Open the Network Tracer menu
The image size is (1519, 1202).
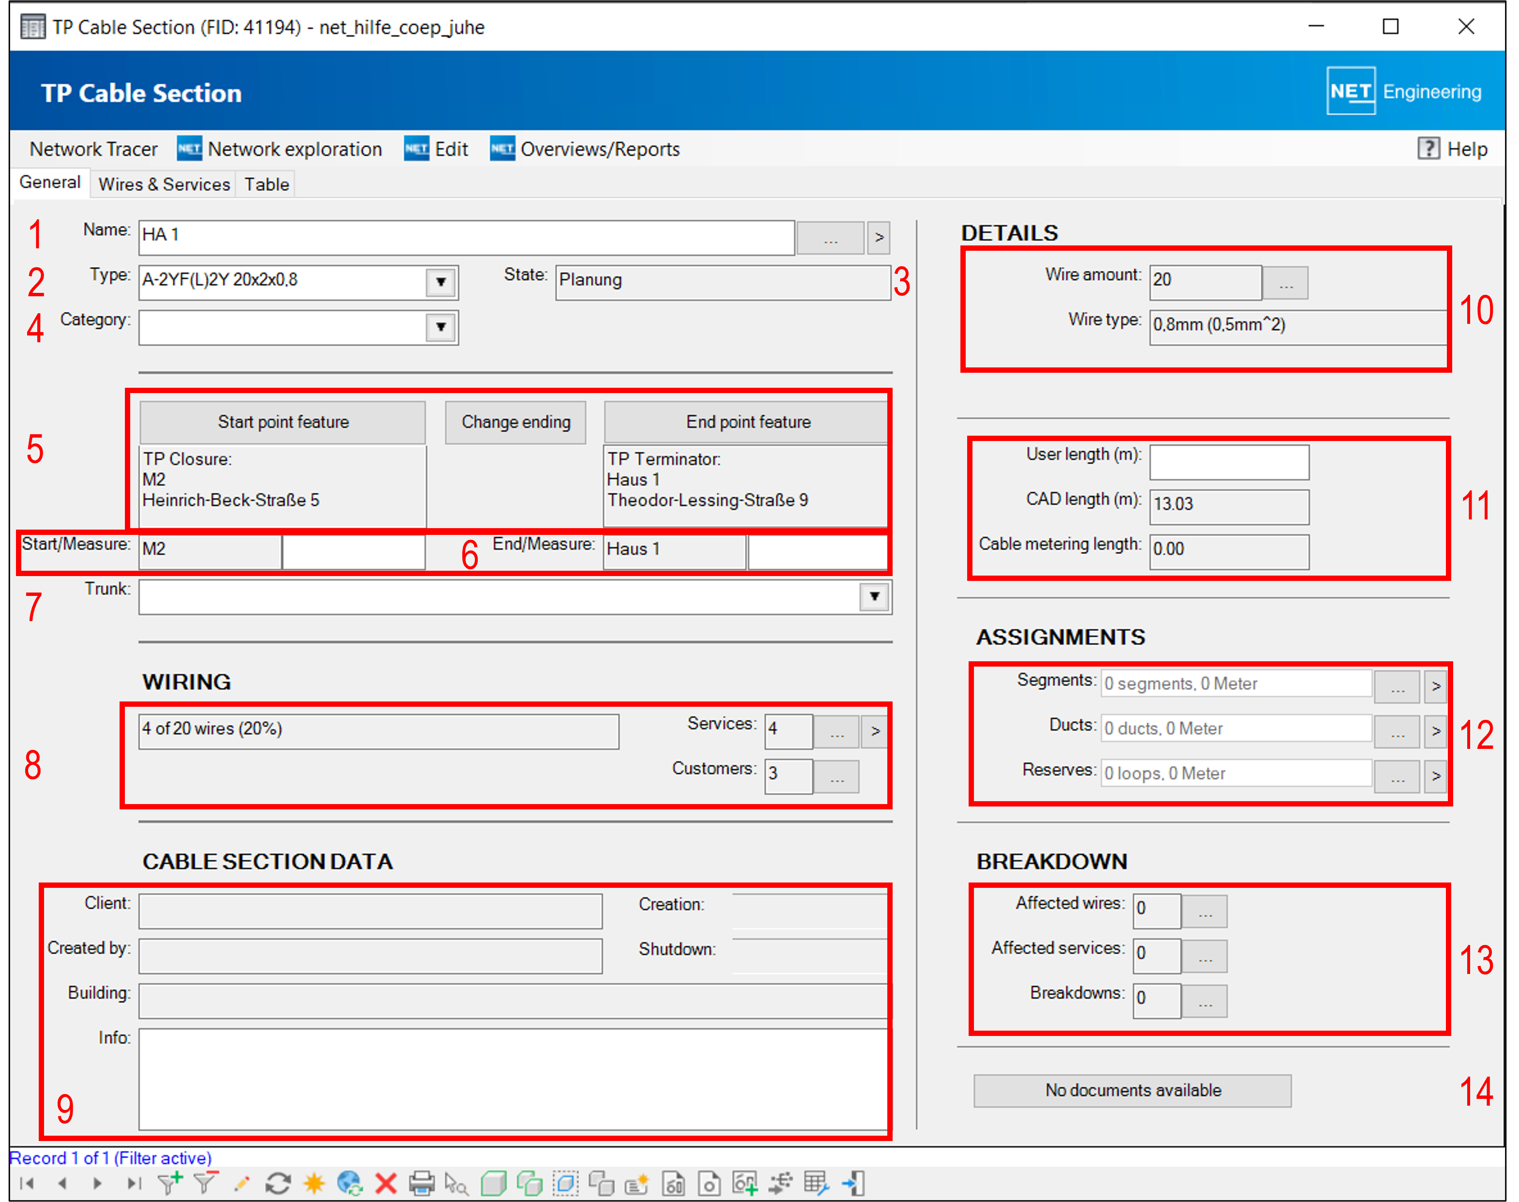[93, 149]
